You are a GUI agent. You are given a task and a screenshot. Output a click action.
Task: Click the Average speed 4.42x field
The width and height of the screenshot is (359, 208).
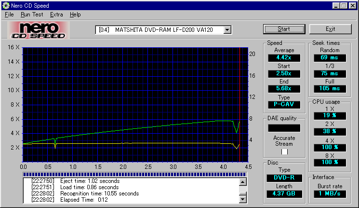[284, 58]
